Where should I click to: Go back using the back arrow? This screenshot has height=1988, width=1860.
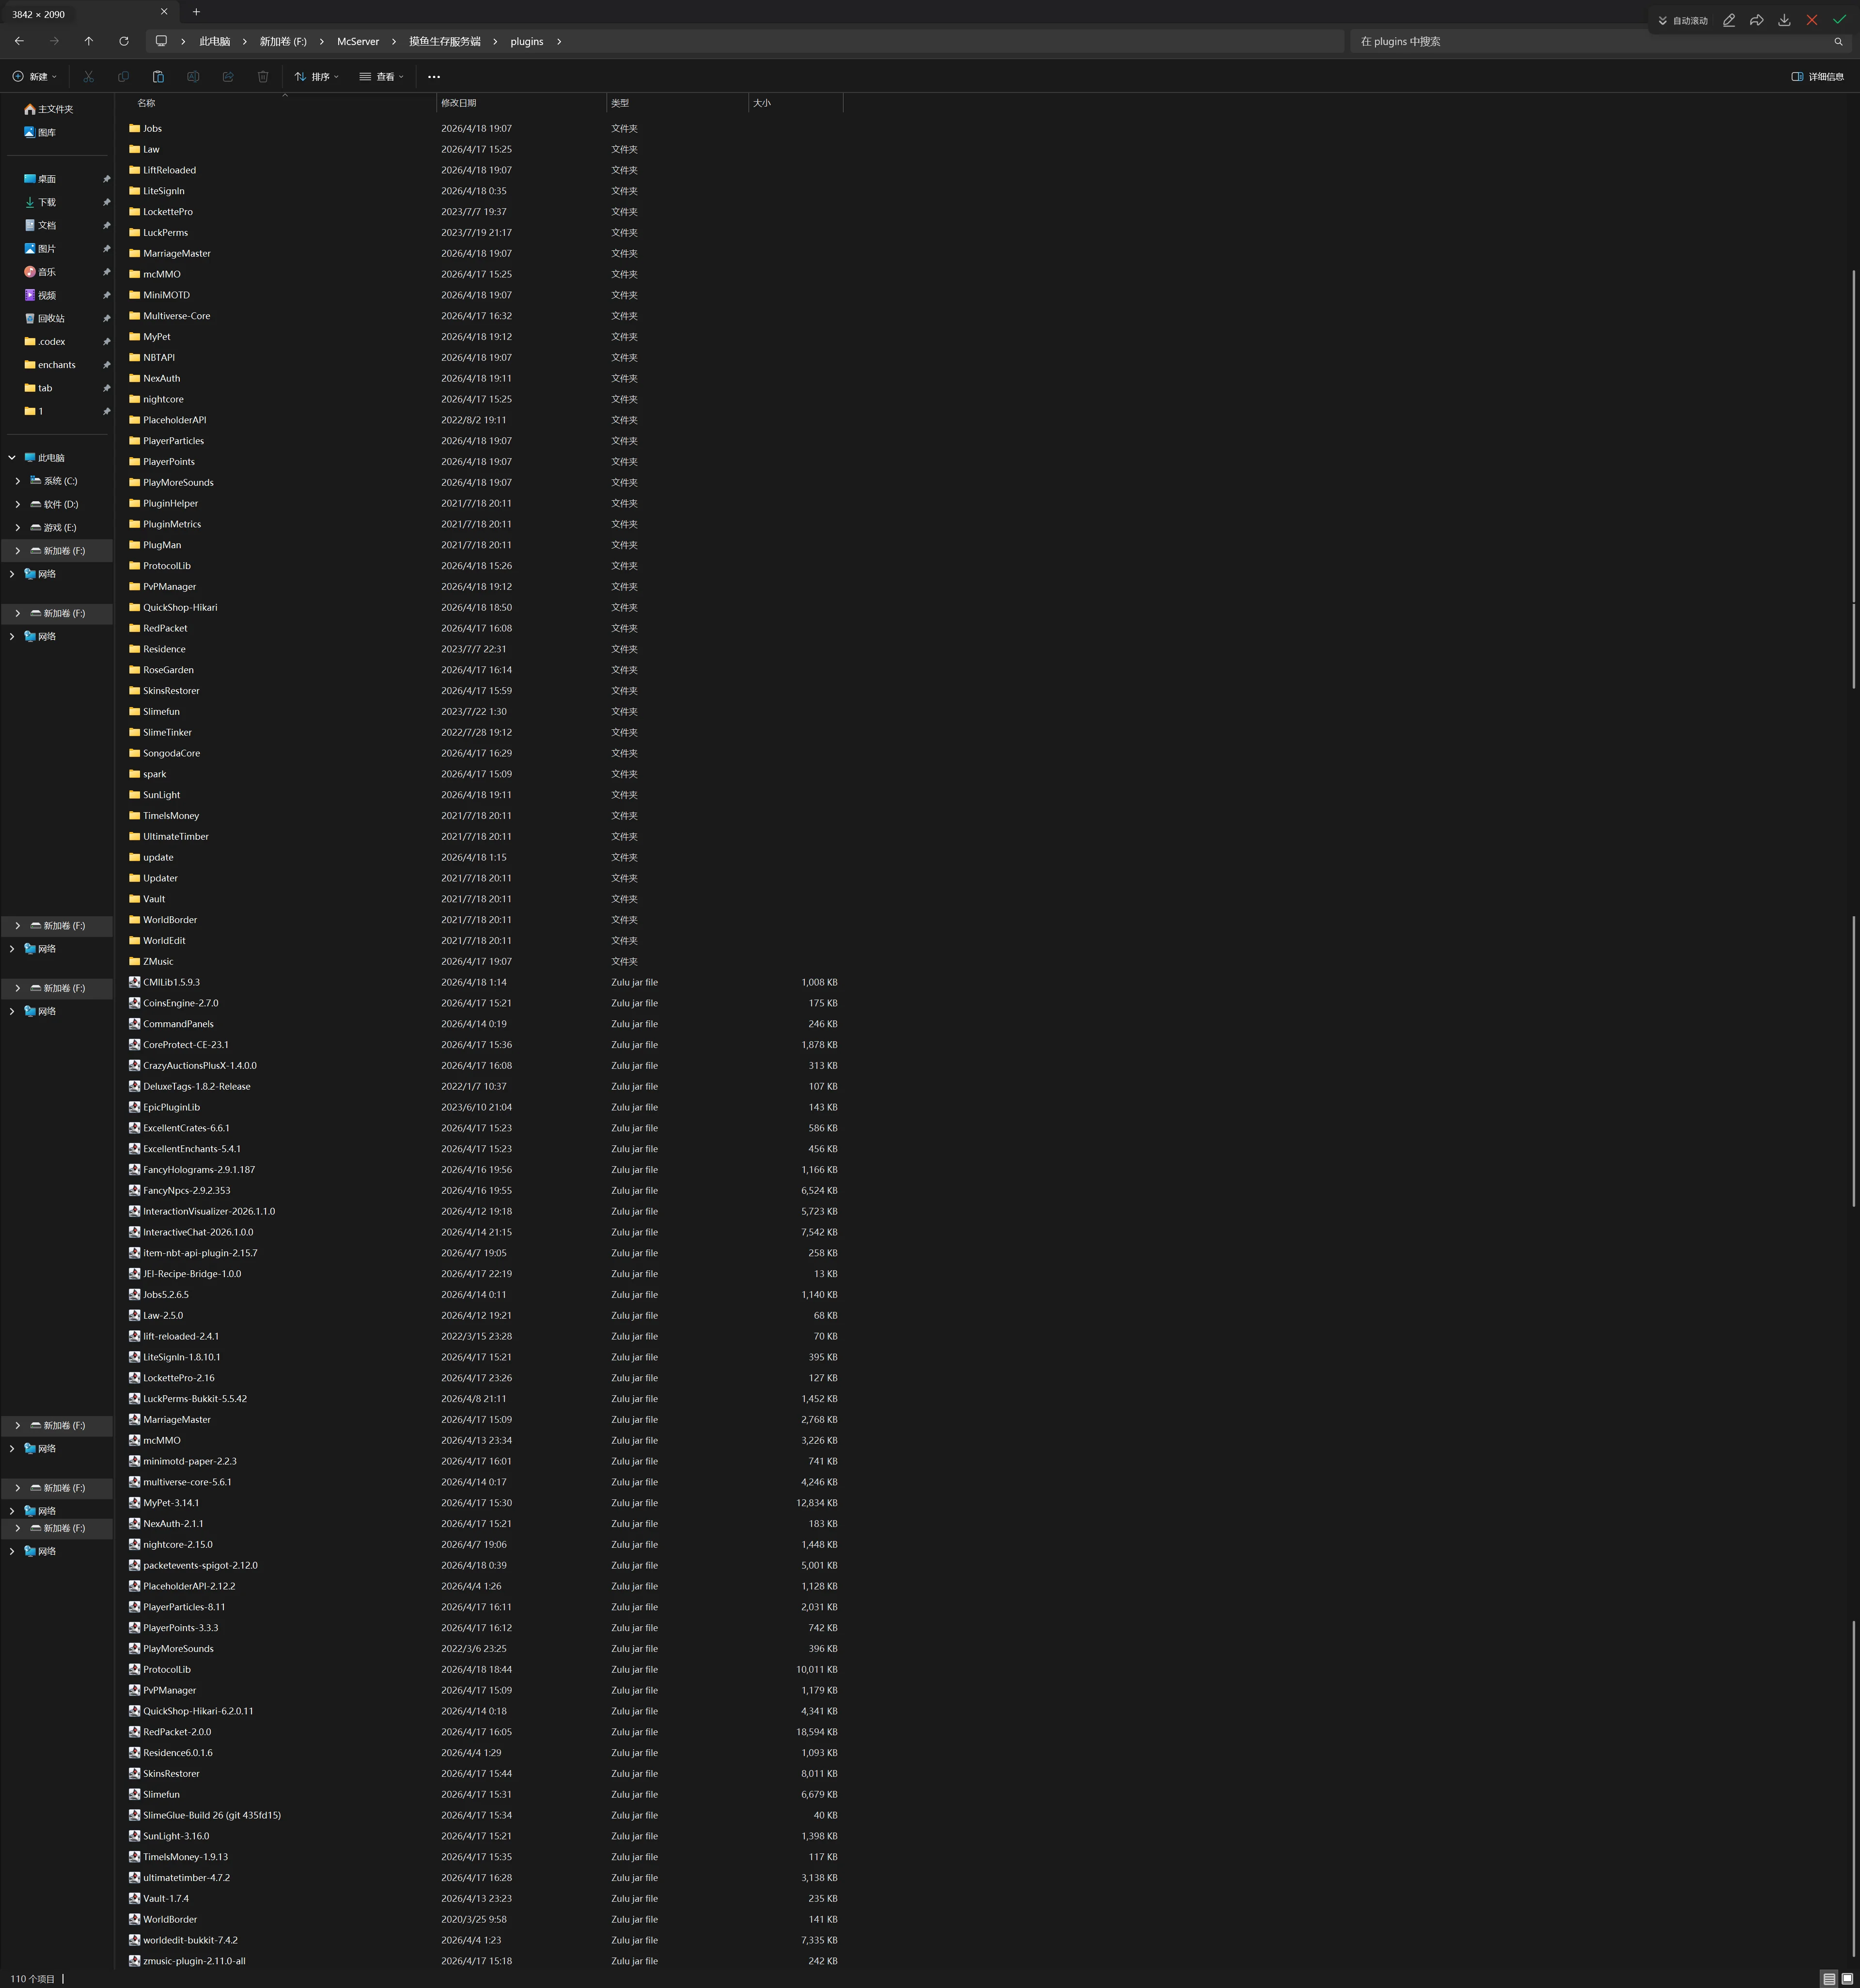click(x=19, y=41)
